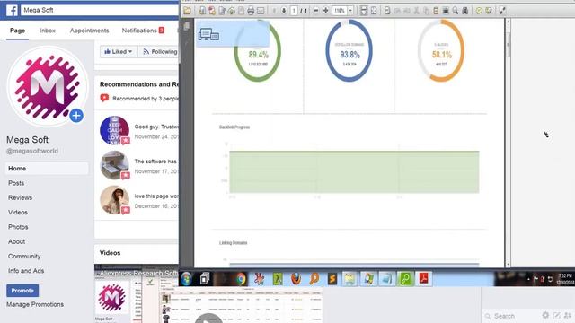Click the plus icon on profile picture
The width and height of the screenshot is (575, 323).
(76, 116)
